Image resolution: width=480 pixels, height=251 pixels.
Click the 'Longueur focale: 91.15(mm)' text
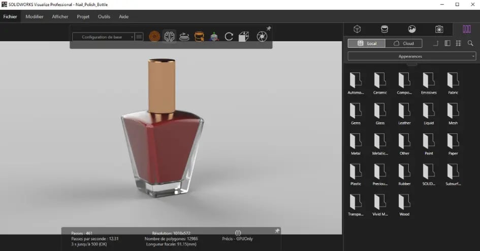tap(171, 244)
